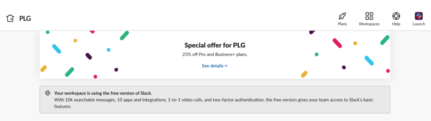Click the Workspaces four-squares grid icon
This screenshot has width=431, height=121.
coord(369,16)
